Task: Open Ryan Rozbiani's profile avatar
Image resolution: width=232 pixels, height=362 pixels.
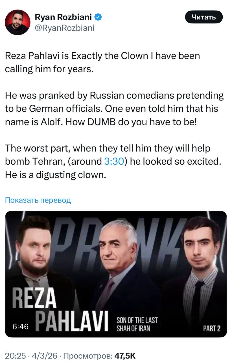Action: click(x=17, y=22)
